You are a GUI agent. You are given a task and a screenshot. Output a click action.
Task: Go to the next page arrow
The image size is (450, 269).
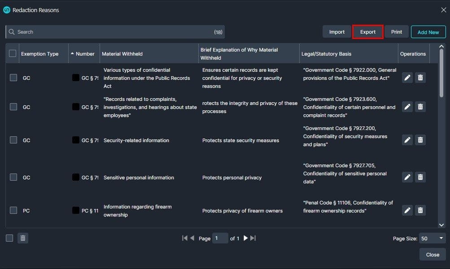[x=245, y=238]
